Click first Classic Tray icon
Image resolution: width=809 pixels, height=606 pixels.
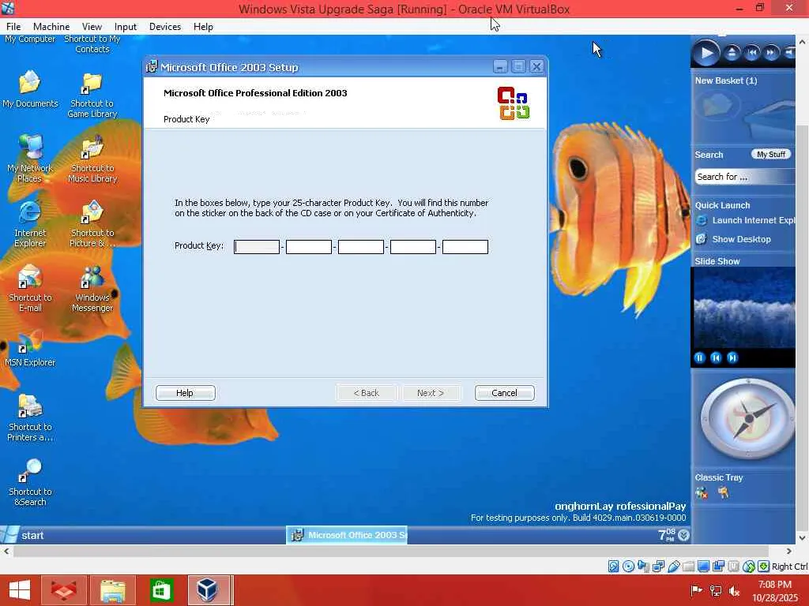[x=702, y=493]
